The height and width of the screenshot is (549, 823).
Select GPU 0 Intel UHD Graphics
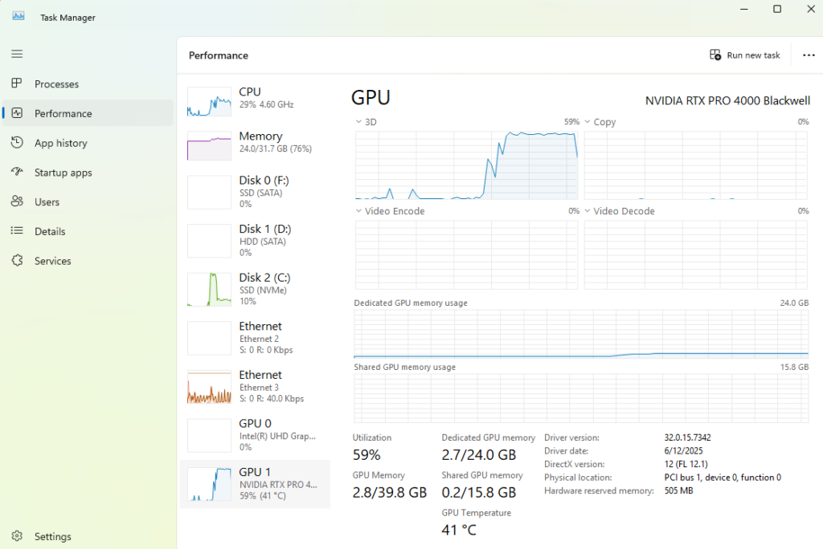(255, 435)
